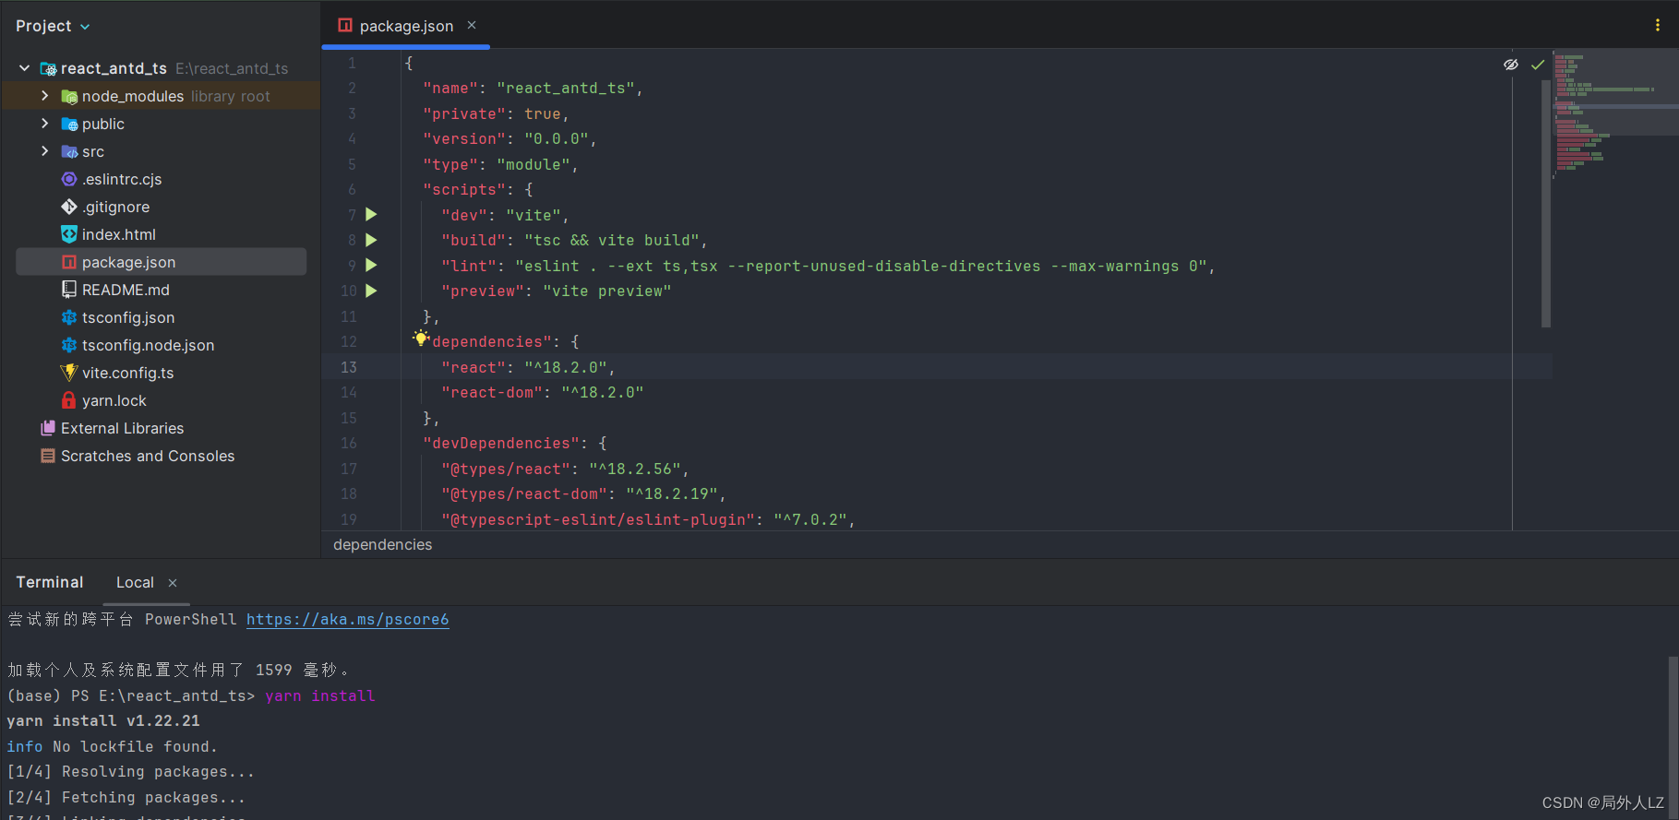Click the "react-dom" dependency key text
This screenshot has height=820, width=1679.
[x=492, y=393]
